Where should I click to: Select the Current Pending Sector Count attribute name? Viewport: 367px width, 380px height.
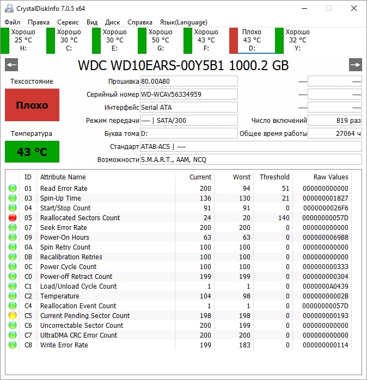85,315
